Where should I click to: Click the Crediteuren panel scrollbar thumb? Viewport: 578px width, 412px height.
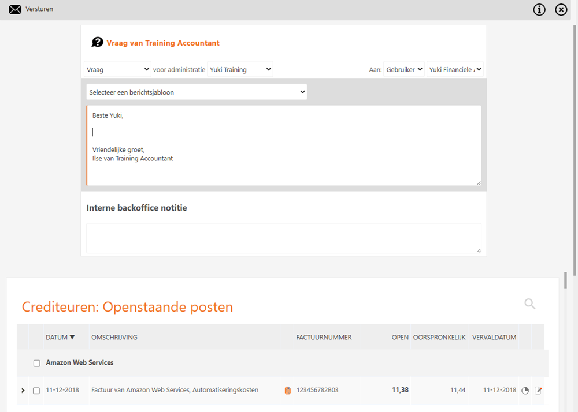[x=565, y=280]
